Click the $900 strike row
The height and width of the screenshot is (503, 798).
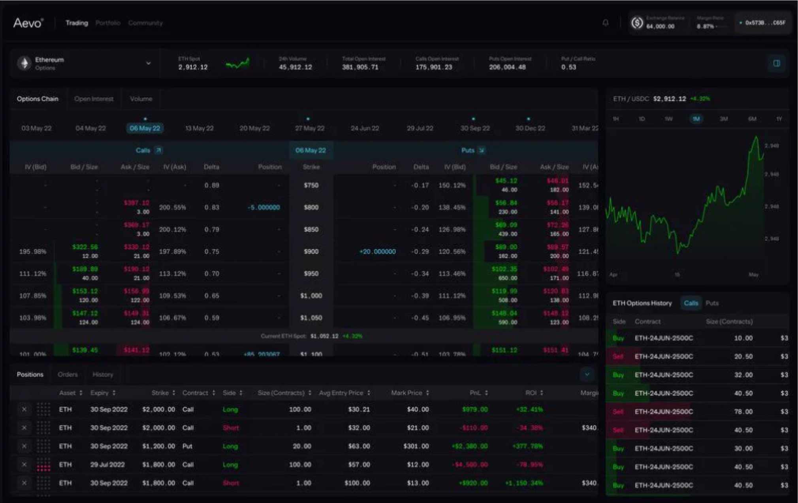tap(304, 251)
